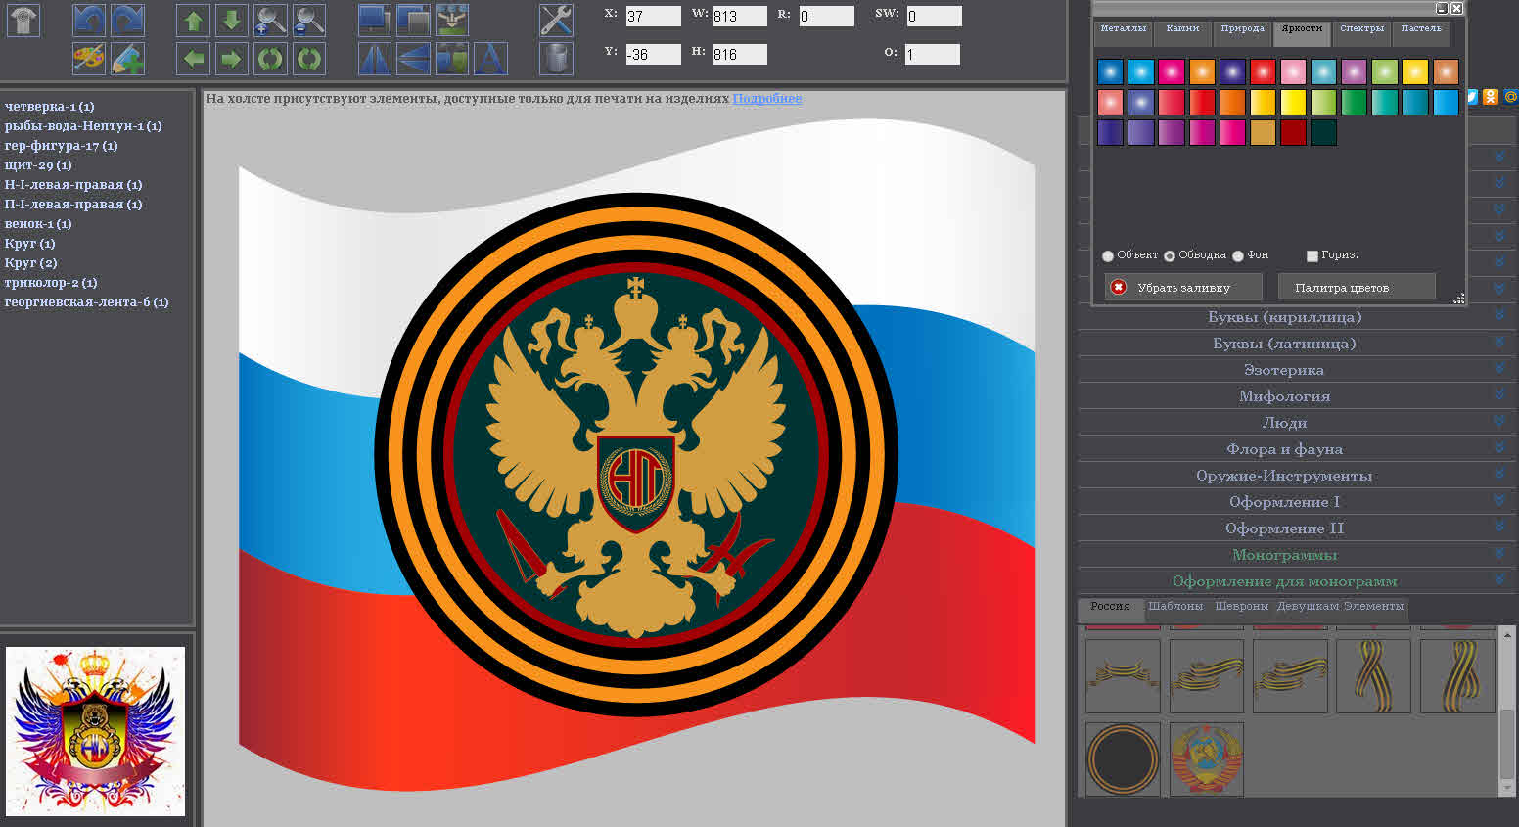Select the триколор-2 (1) layer
The image size is (1519, 827).
[51, 283]
